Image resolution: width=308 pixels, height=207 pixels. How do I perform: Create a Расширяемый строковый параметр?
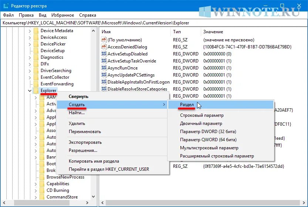tap(221, 156)
